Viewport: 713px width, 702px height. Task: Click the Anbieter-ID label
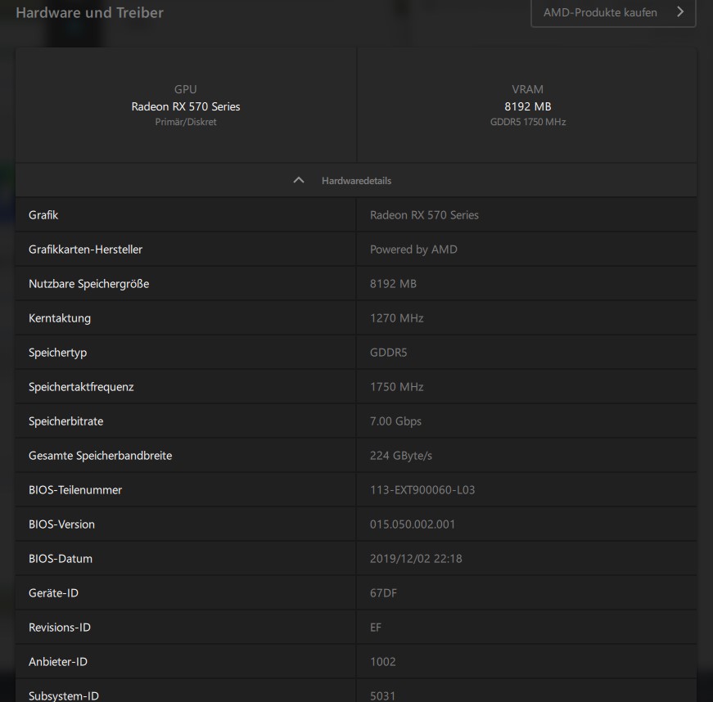pos(58,662)
